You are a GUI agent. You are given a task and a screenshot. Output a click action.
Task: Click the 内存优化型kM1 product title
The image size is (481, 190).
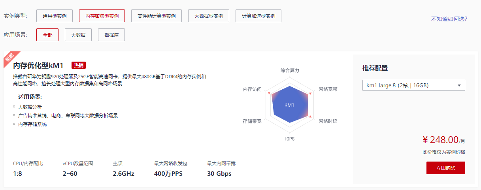pos(38,66)
